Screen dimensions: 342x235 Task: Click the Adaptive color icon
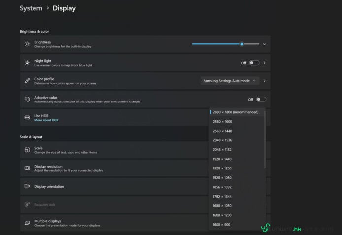(x=27, y=100)
